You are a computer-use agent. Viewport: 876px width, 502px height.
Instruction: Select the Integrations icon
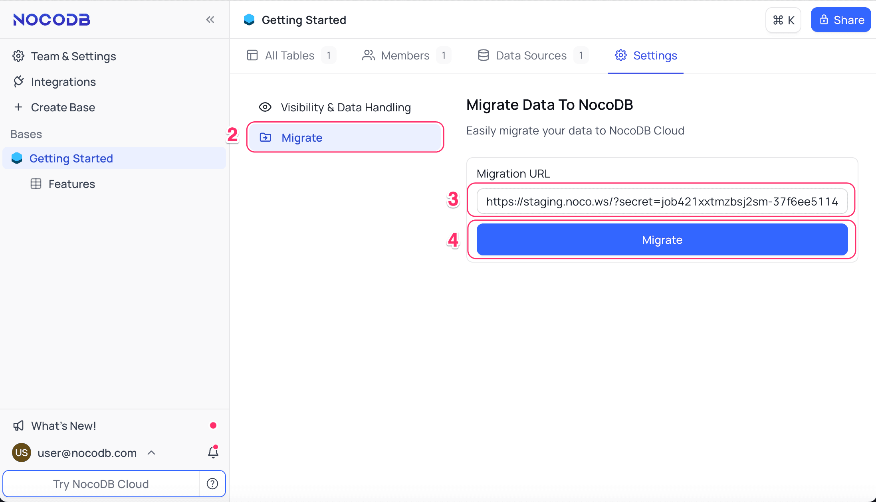tap(18, 81)
